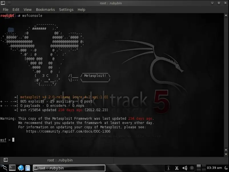The width and height of the screenshot is (229, 172).
Task: Click the 'Metasploit!' banner text
Action: [95, 76]
